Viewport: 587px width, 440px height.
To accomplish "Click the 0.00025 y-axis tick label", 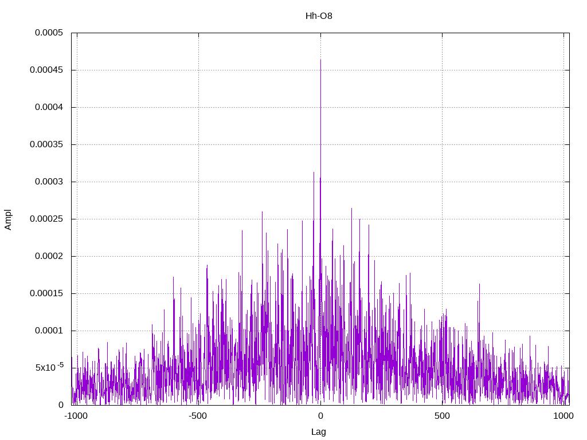I will tap(47, 219).
